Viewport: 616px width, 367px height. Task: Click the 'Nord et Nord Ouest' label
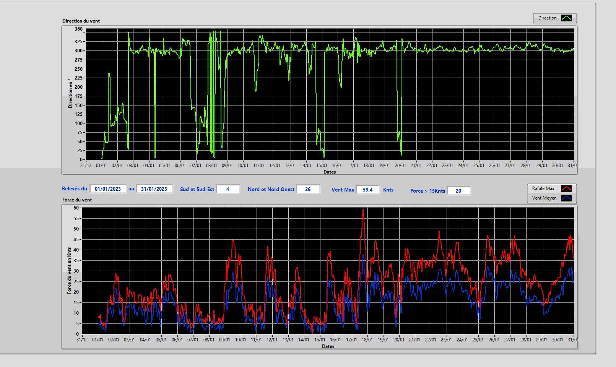(271, 190)
